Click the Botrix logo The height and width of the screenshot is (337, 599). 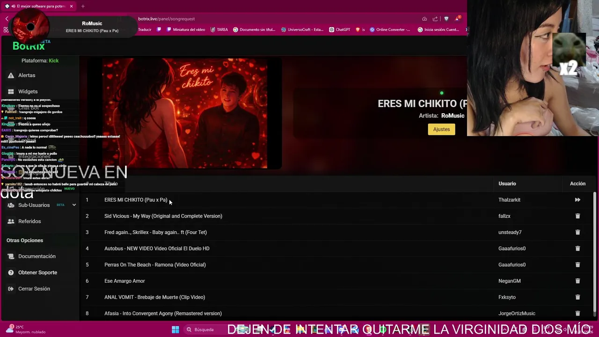[29, 46]
